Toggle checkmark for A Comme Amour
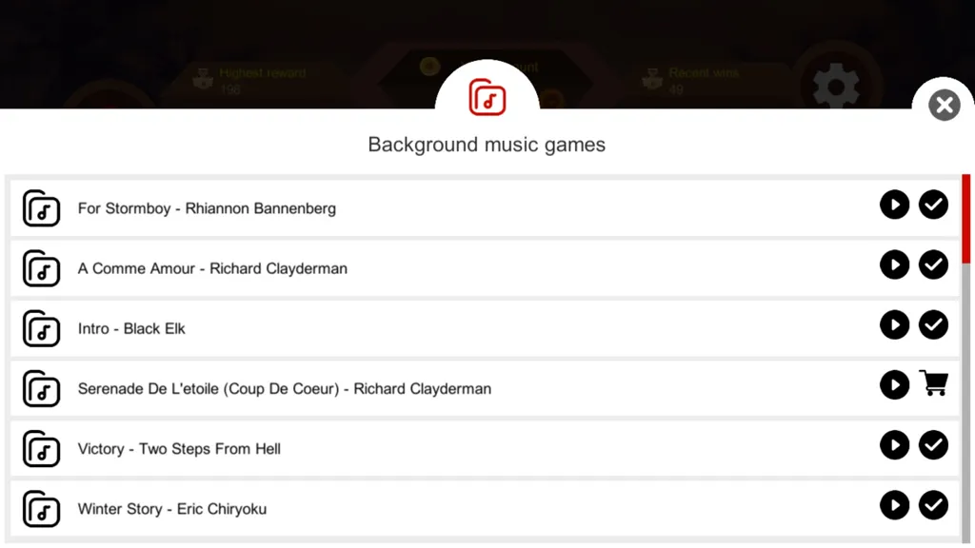975x548 pixels. [933, 264]
